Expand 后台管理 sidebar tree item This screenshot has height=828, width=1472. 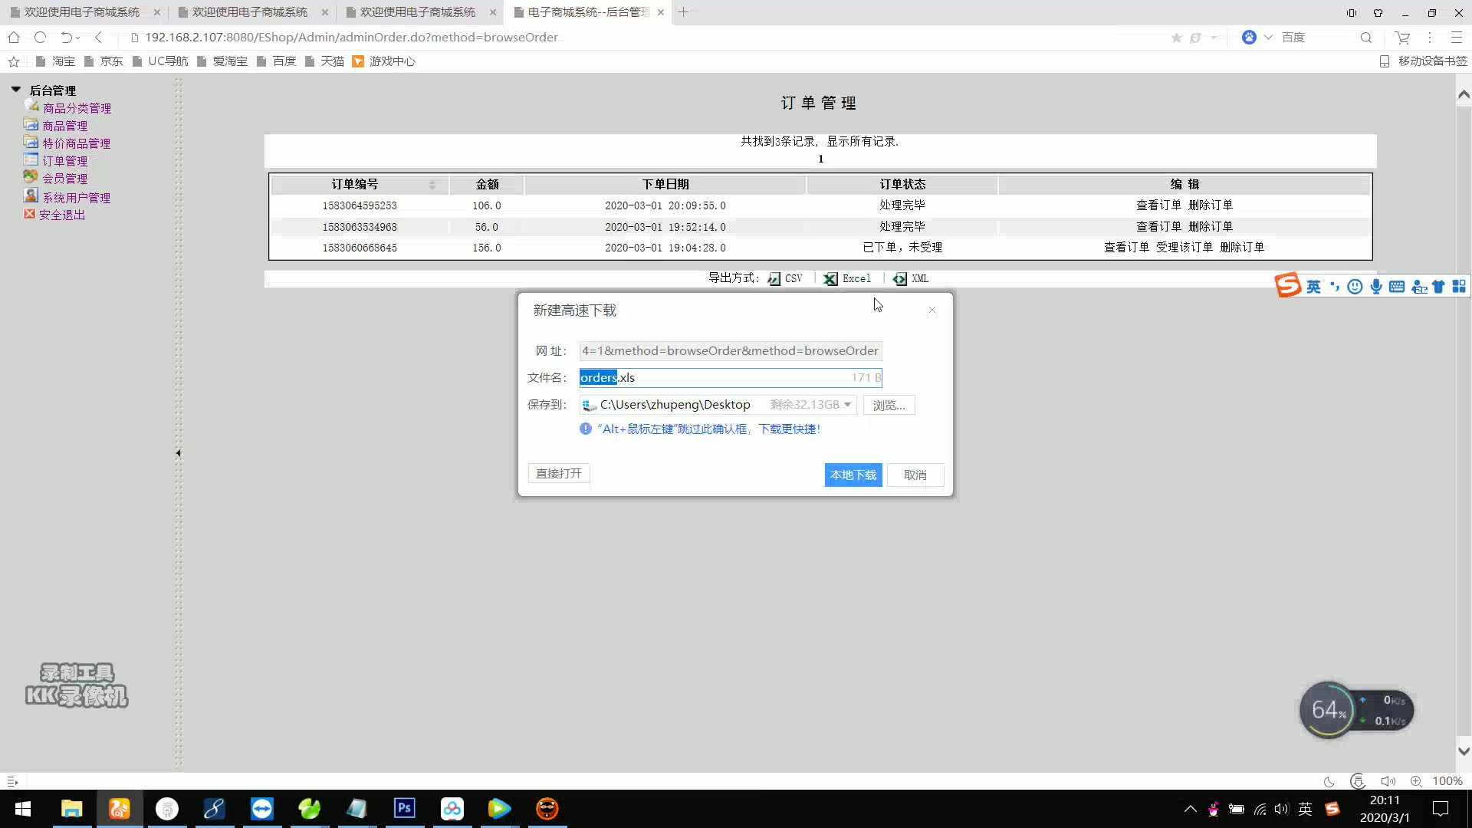tap(16, 90)
